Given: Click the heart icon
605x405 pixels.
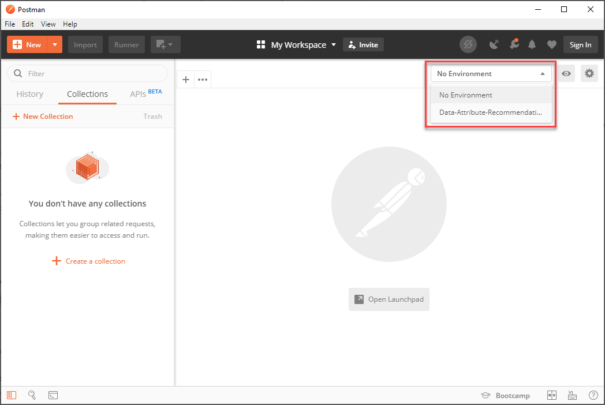Looking at the screenshot, I should click(552, 45).
